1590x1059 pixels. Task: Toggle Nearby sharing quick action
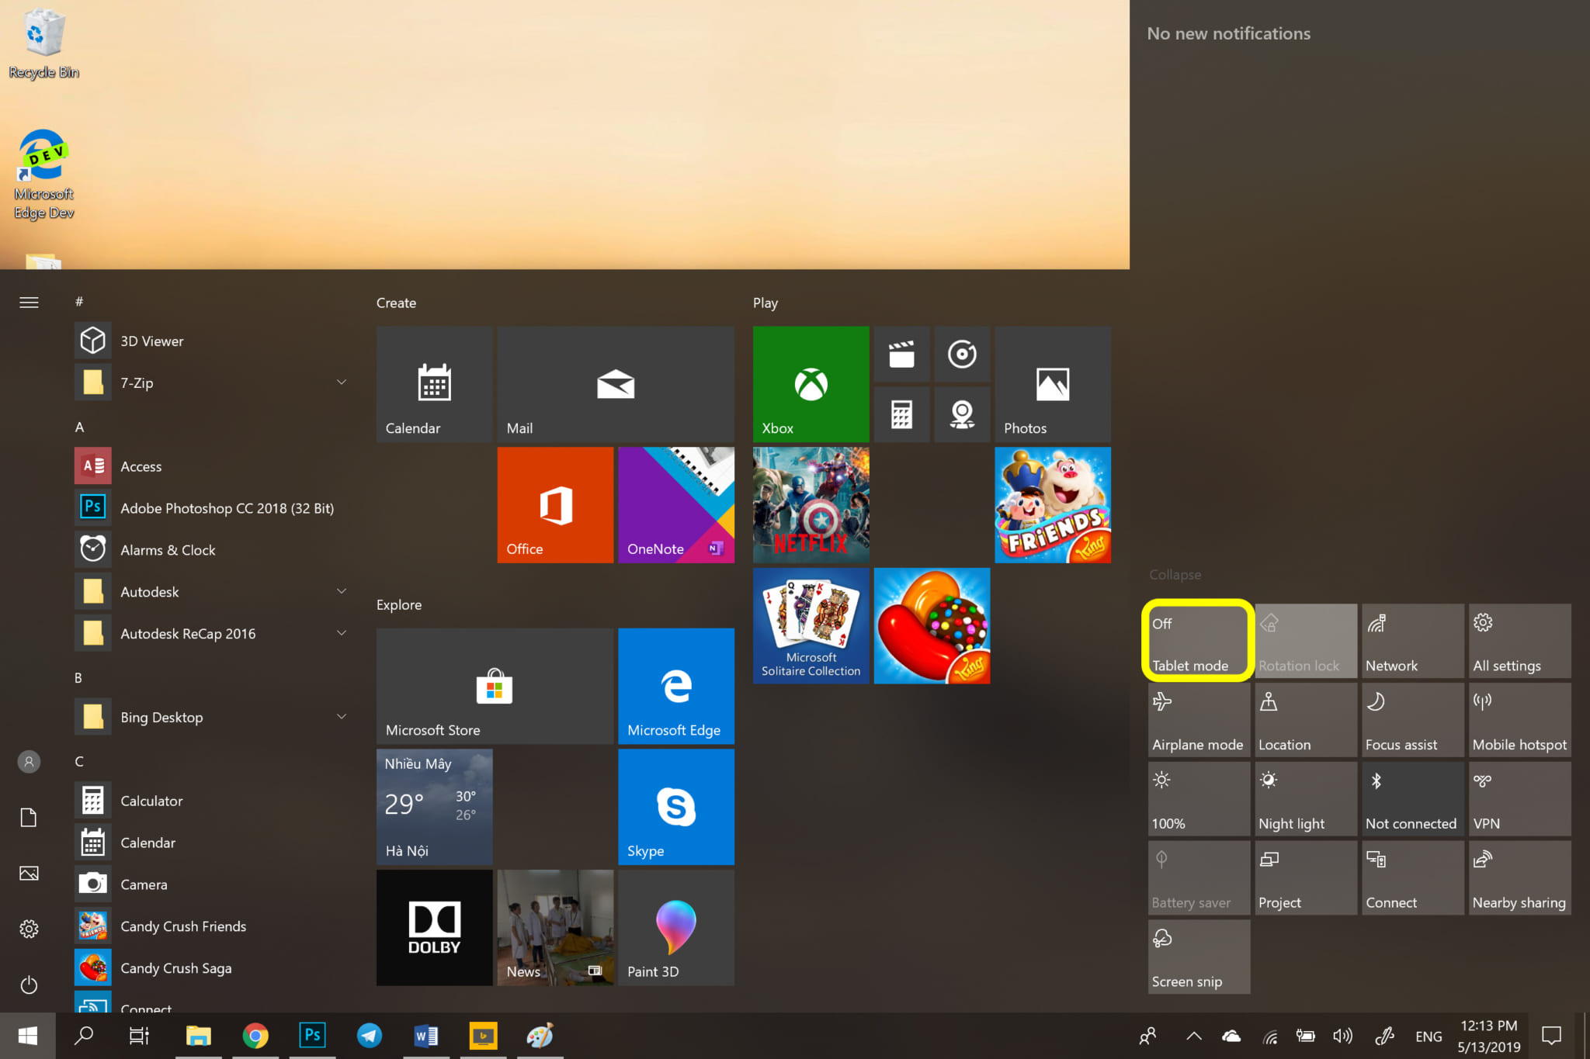1520,878
